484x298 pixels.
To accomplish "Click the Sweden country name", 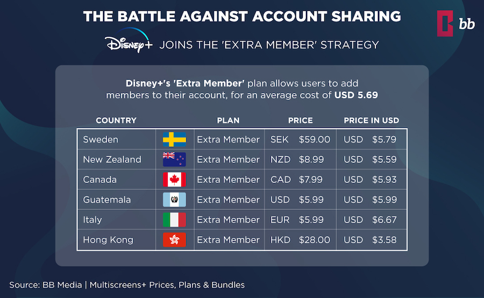I will (x=101, y=139).
